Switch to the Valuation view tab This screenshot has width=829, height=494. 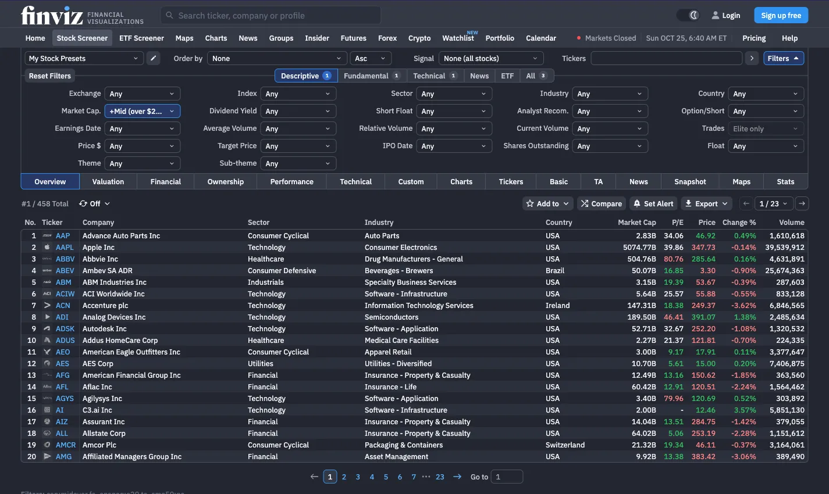click(x=108, y=181)
